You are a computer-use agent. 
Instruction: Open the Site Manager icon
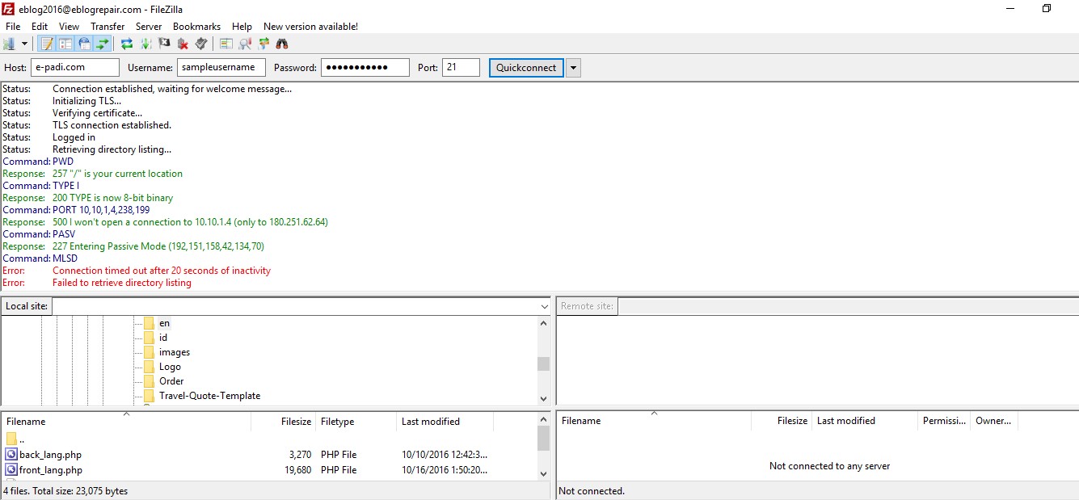click(10, 44)
